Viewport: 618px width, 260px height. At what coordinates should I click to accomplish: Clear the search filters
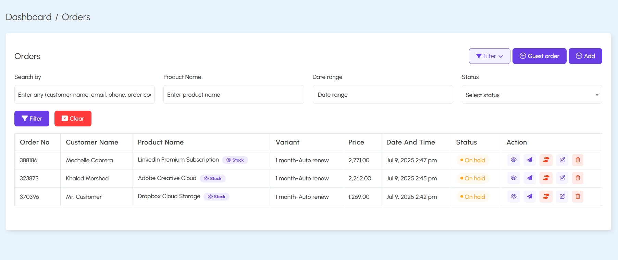pyautogui.click(x=73, y=119)
